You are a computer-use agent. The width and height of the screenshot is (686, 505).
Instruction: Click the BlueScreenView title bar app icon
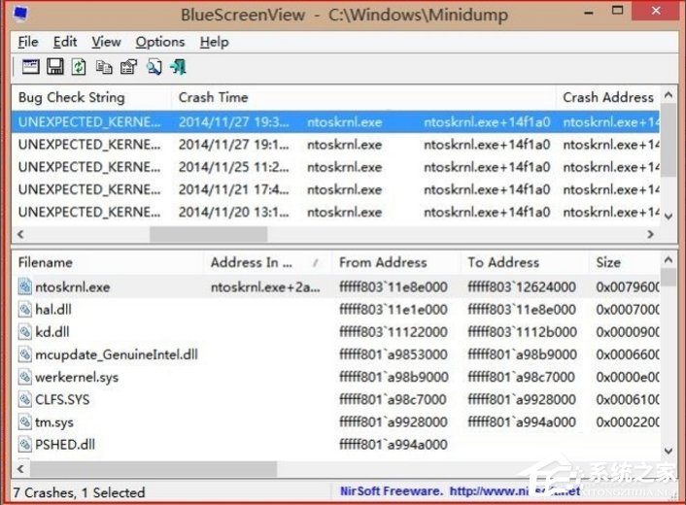tap(20, 15)
